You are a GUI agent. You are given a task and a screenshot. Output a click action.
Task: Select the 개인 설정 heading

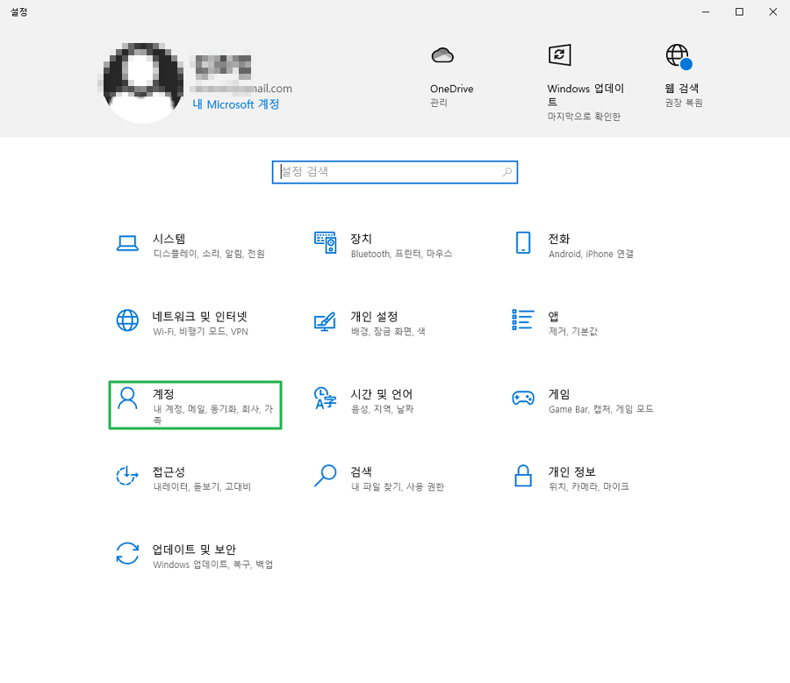click(374, 316)
